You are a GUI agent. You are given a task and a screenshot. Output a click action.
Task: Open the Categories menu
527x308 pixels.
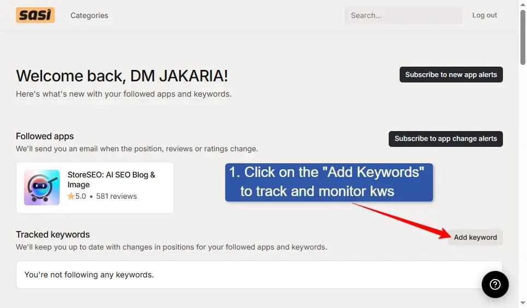90,15
